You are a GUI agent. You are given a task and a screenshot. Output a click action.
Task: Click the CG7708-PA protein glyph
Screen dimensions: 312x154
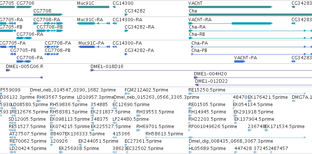[52, 47]
